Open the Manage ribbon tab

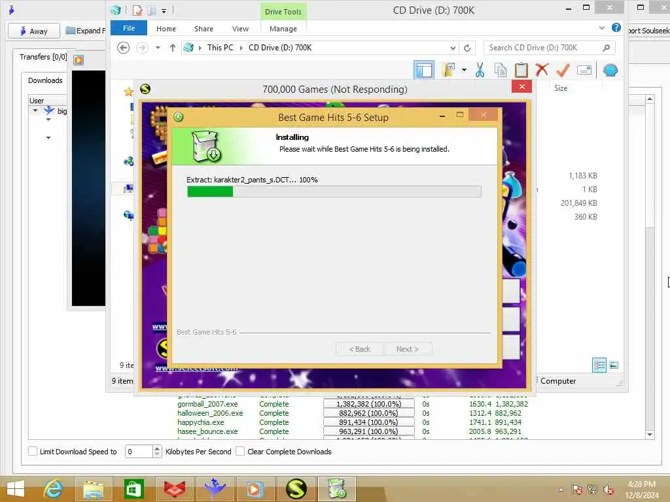283,29
